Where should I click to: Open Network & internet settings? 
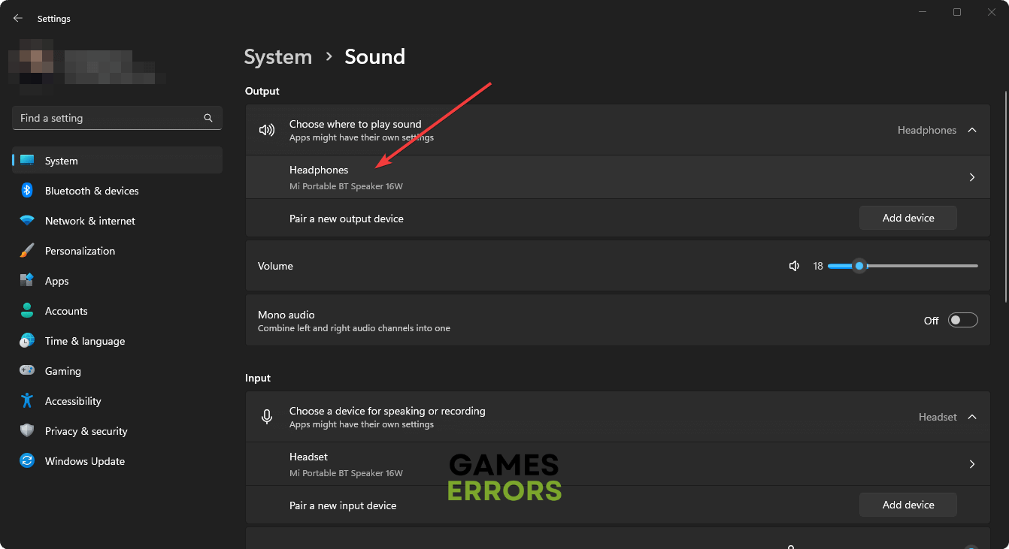[x=117, y=221]
